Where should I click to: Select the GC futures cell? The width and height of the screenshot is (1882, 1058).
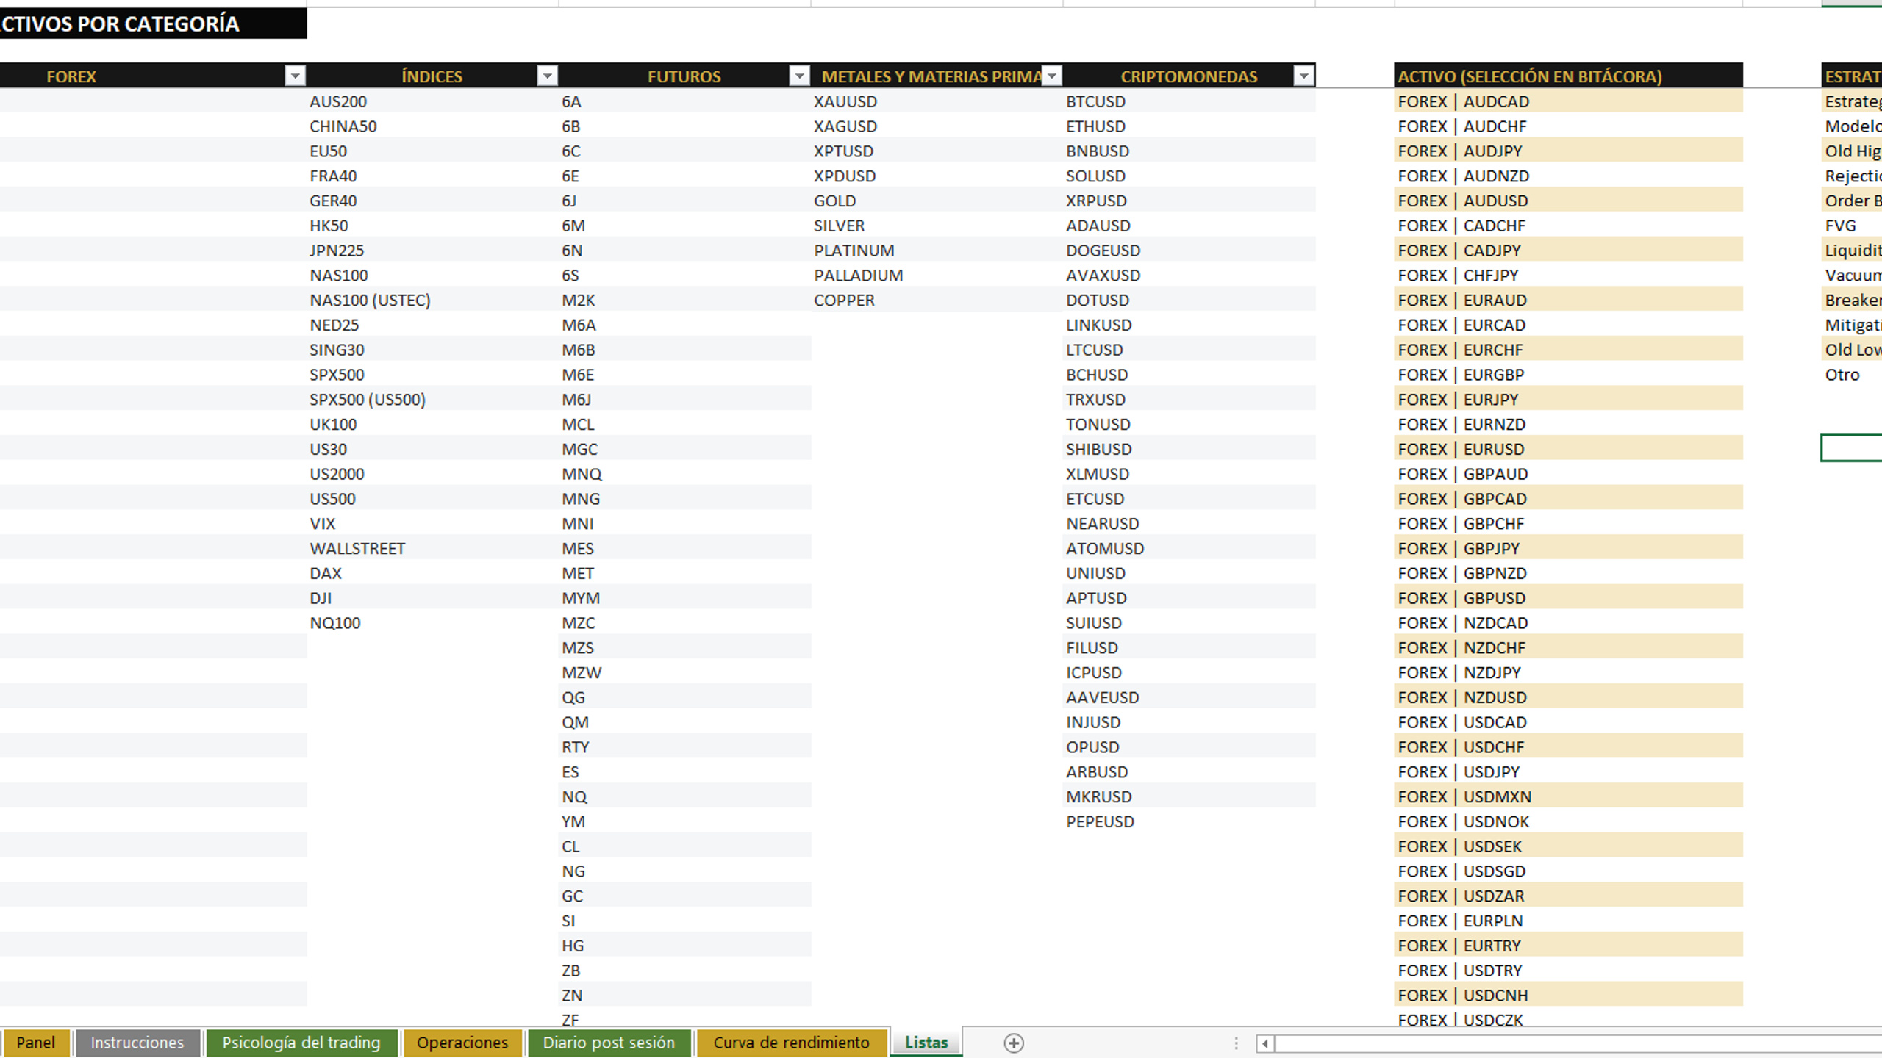(x=685, y=896)
